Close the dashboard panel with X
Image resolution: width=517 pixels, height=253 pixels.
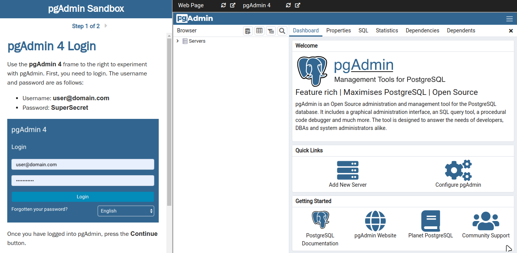tap(511, 31)
